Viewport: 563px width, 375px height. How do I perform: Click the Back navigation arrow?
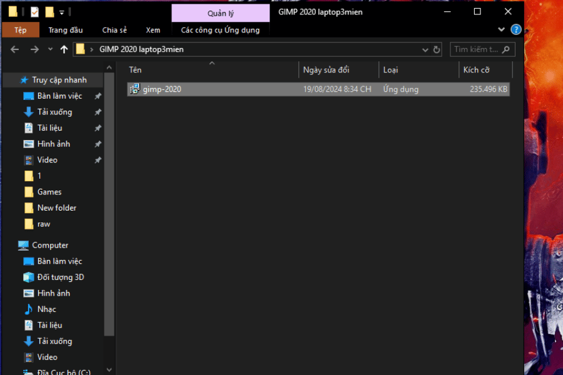(x=15, y=49)
